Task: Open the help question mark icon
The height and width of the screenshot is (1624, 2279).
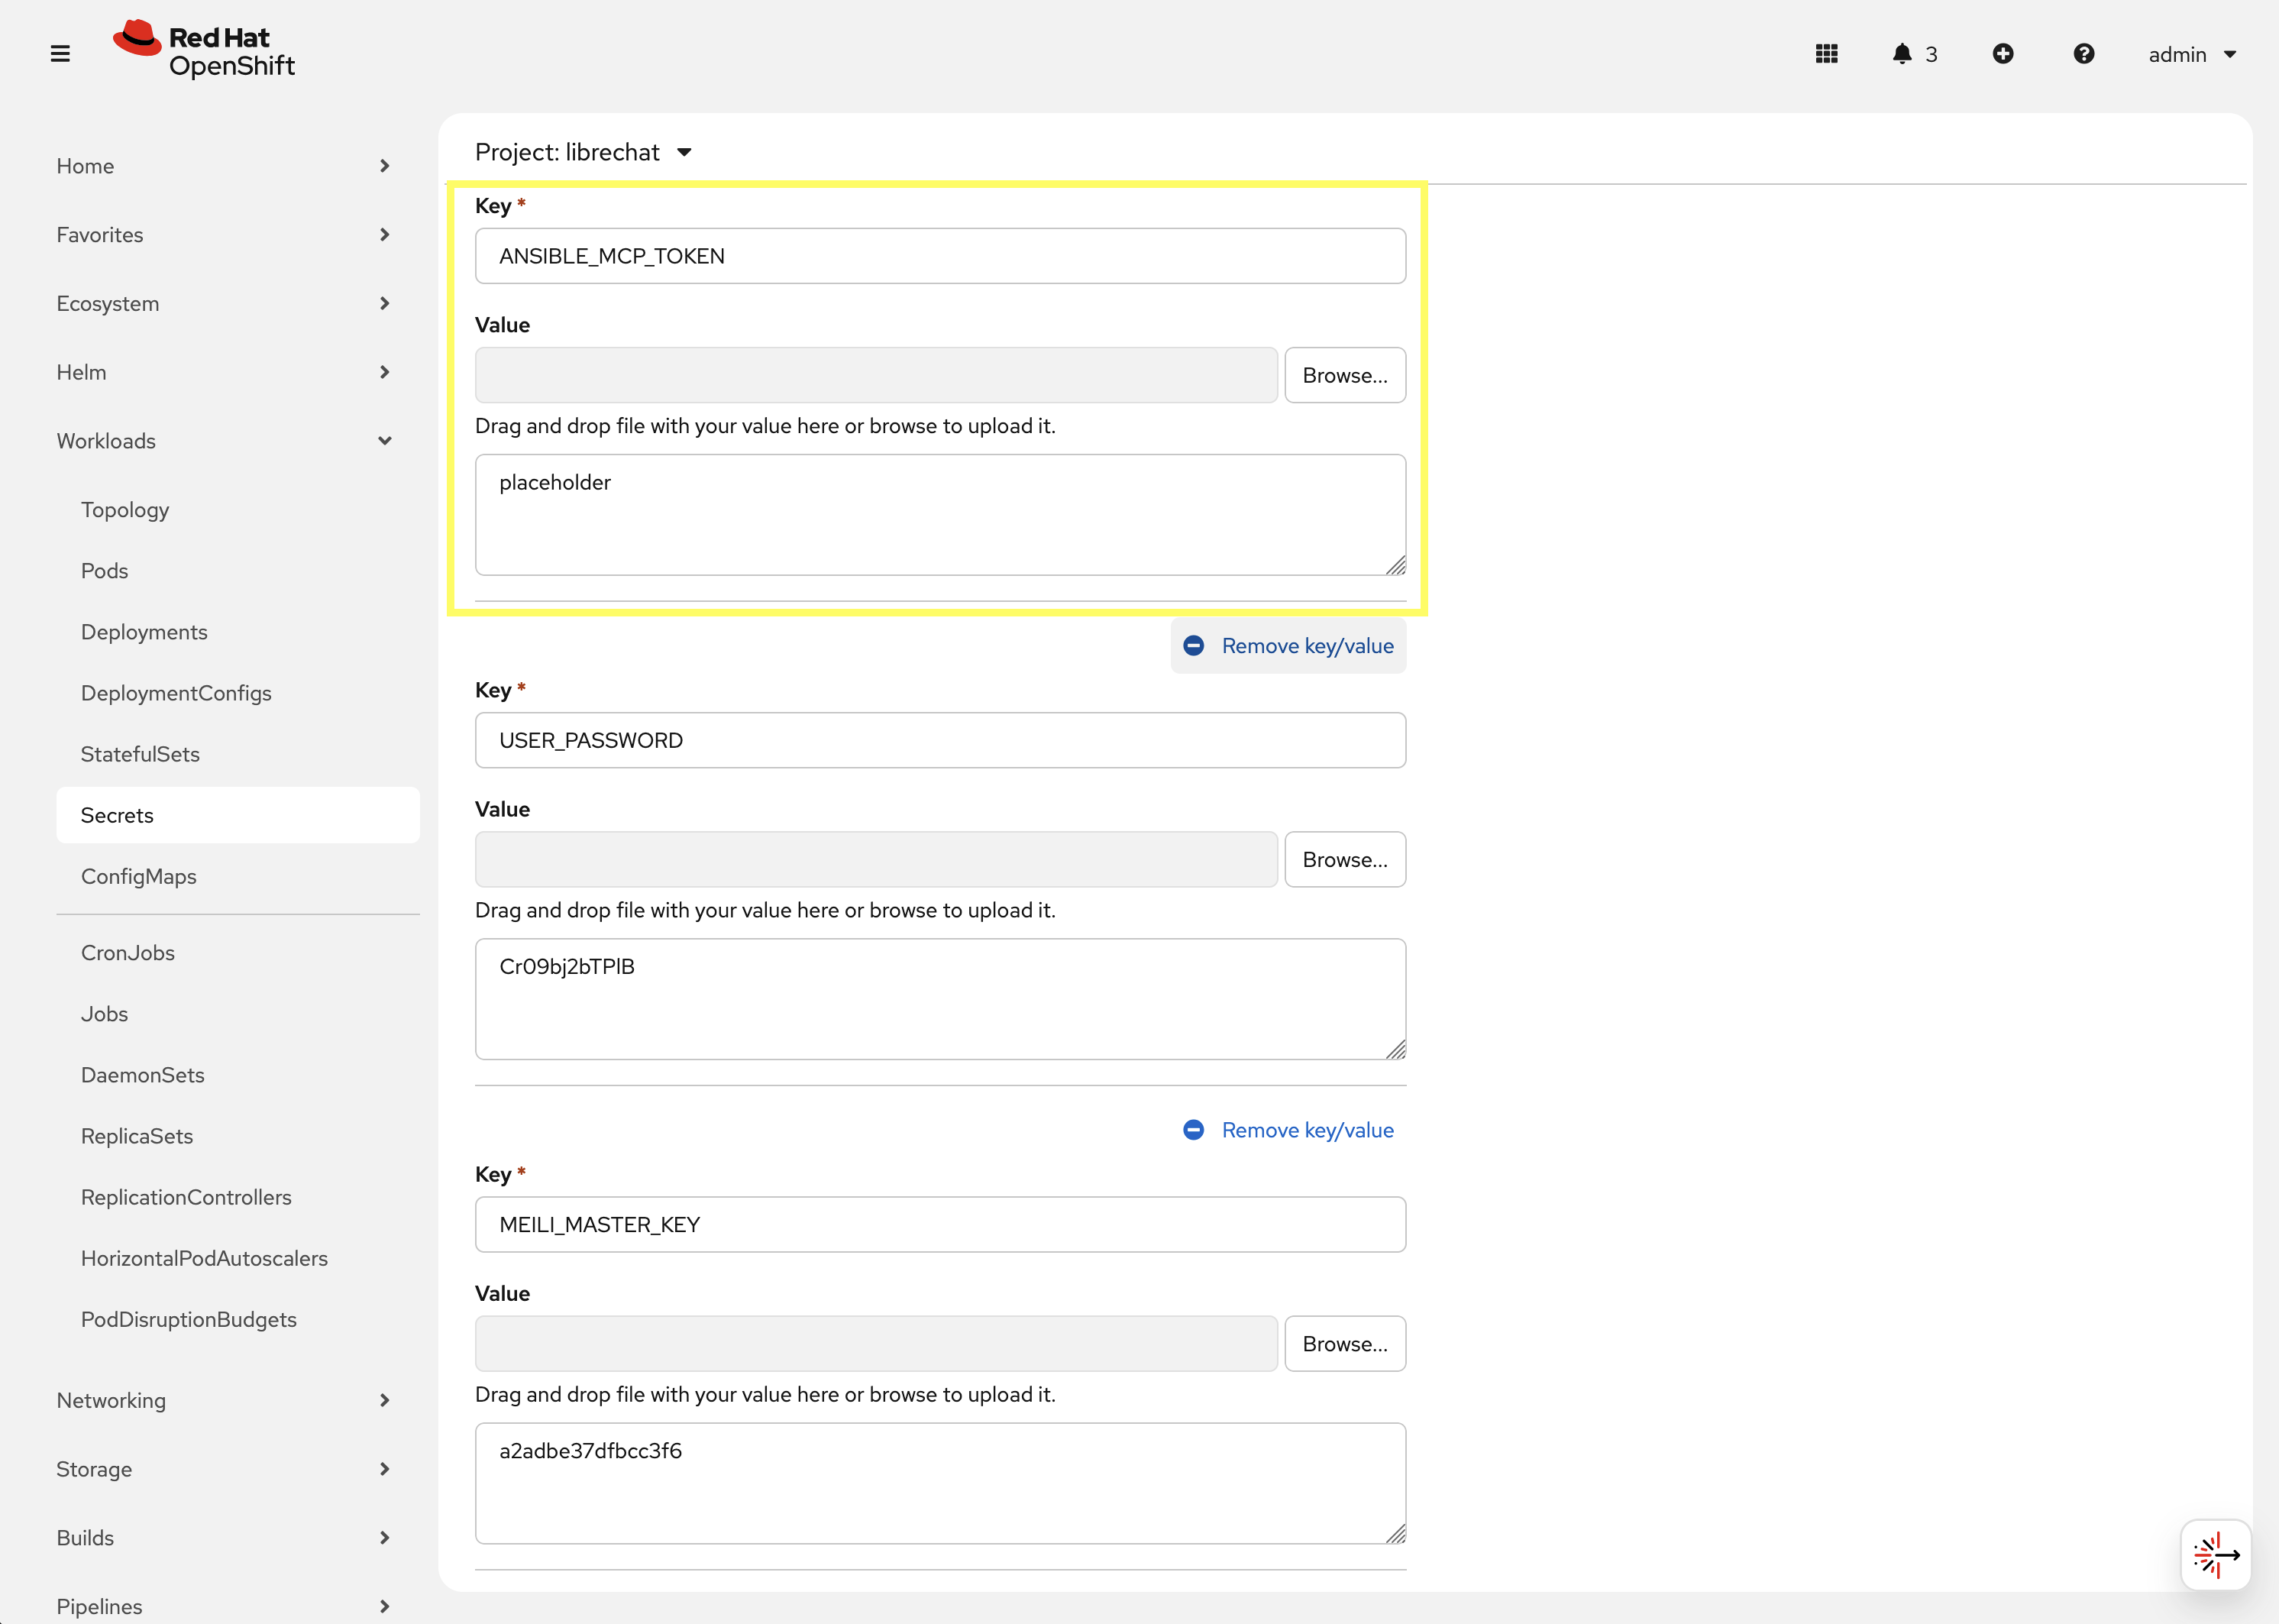Action: click(x=2083, y=54)
